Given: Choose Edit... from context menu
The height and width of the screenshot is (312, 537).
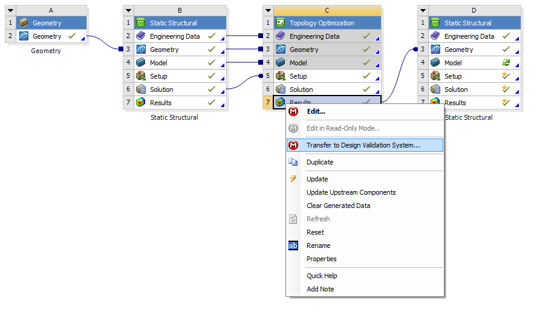Looking at the screenshot, I should click(365, 111).
